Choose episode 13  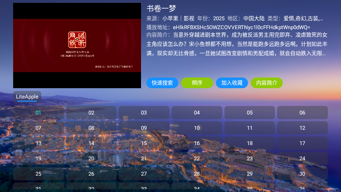pos(38,143)
